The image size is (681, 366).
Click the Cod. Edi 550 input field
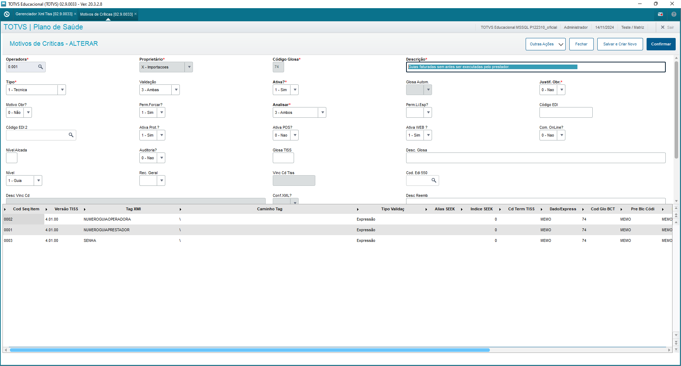[x=418, y=181]
